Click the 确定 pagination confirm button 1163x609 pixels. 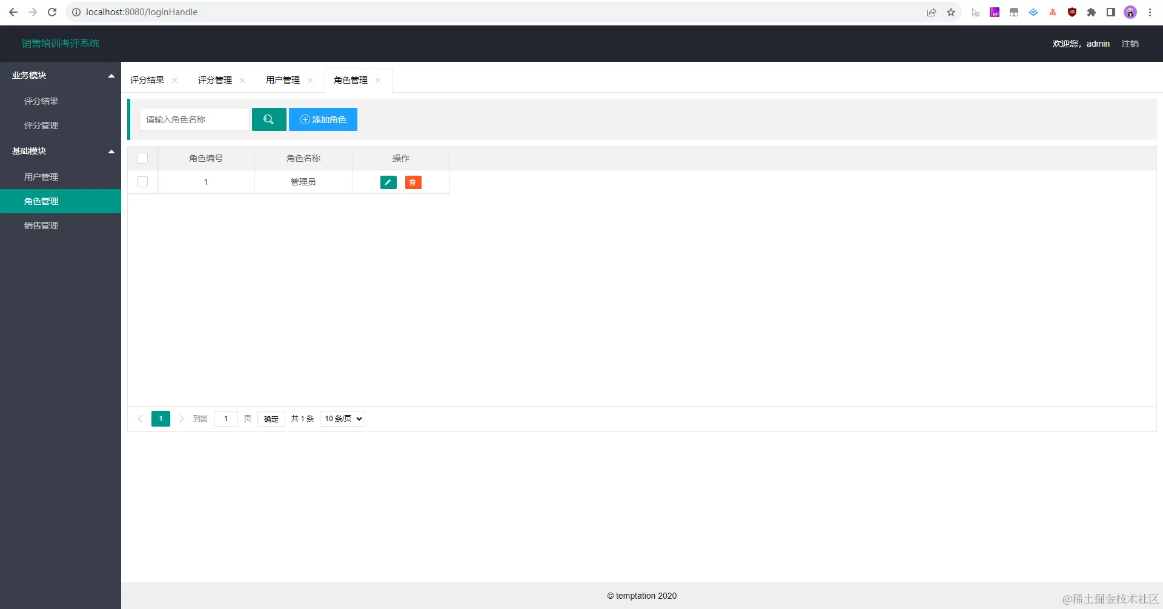click(x=271, y=419)
